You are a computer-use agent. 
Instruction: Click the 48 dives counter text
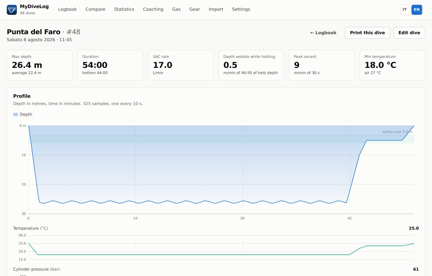point(28,13)
